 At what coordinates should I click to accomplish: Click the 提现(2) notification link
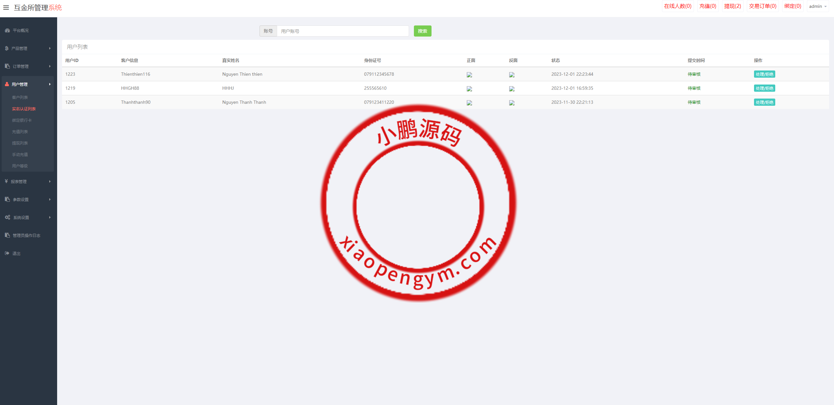[x=732, y=6]
